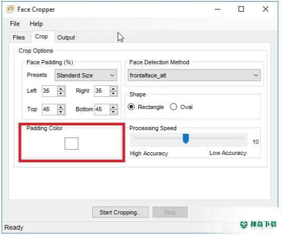
Task: Click the Padding Color white swatch
Action: click(x=72, y=143)
